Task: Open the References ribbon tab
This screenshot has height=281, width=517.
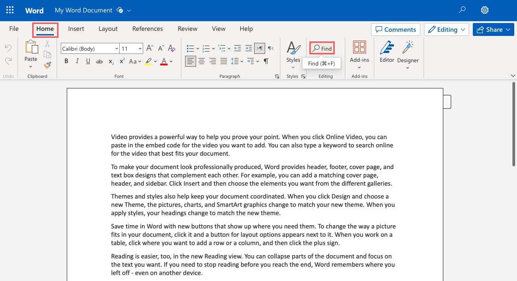Action: [147, 29]
